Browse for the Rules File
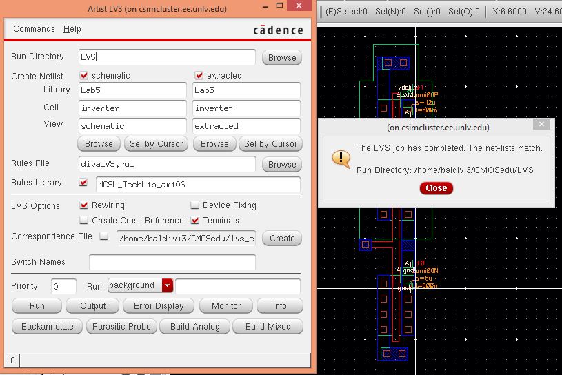This screenshot has width=562, height=375. tap(282, 165)
